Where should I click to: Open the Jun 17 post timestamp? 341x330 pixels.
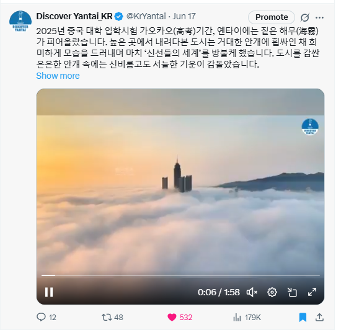coord(184,16)
